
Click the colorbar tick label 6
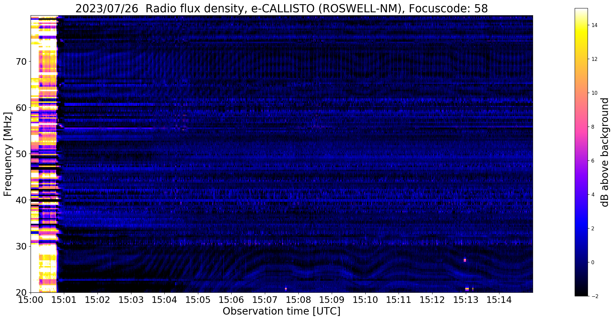click(x=593, y=161)
